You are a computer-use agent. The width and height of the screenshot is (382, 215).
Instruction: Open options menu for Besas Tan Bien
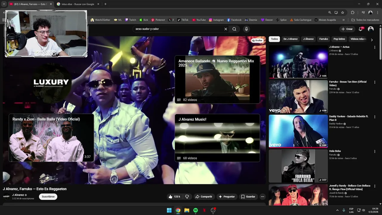tap(375, 82)
